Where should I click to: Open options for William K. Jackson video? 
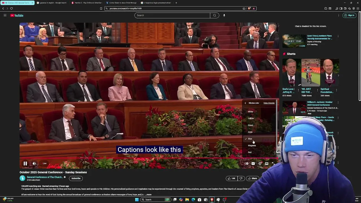[x=338, y=103]
